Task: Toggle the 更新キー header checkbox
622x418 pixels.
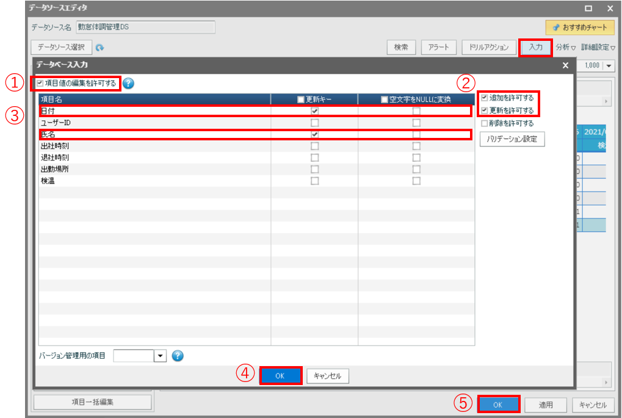Action: tap(301, 99)
